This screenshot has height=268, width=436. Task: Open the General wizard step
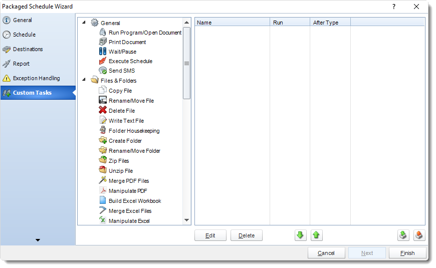[x=38, y=20]
